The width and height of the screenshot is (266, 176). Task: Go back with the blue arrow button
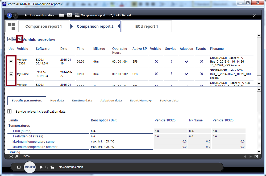click(9, 15)
